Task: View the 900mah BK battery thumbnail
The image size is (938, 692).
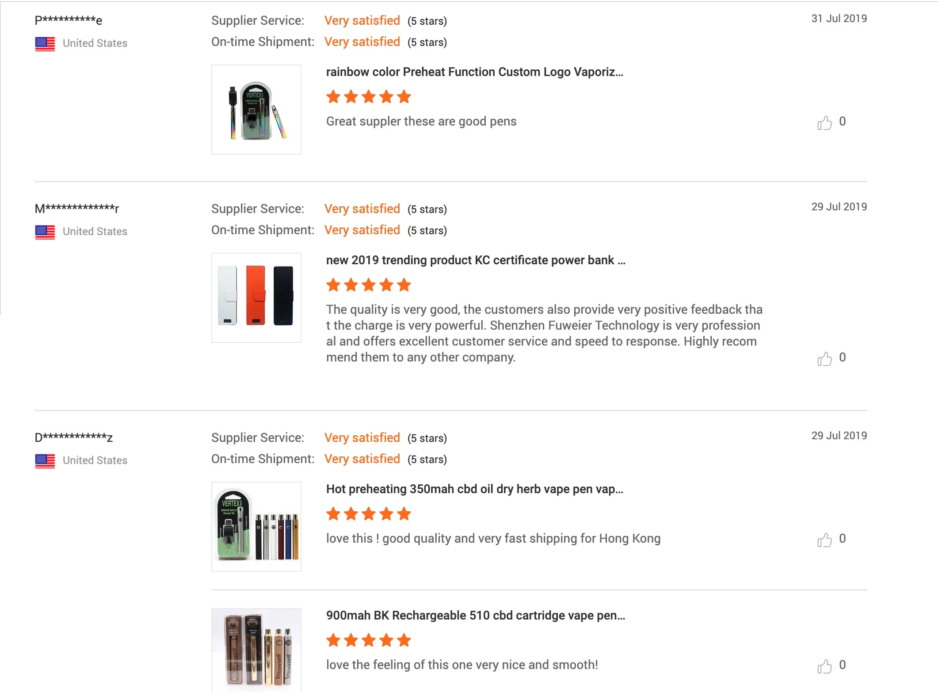Action: coord(256,649)
